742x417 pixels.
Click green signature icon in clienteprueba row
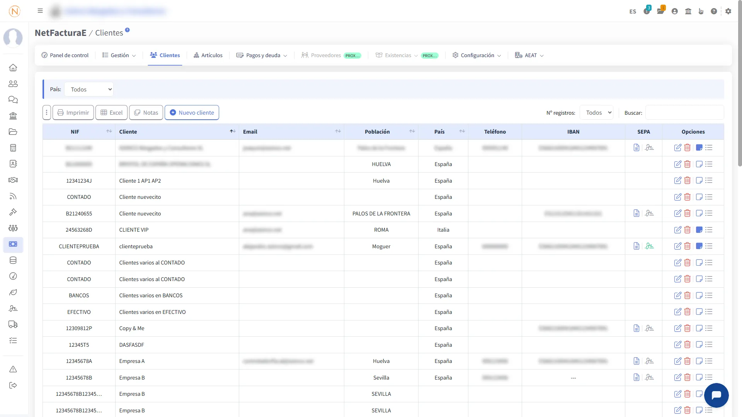coord(649,246)
